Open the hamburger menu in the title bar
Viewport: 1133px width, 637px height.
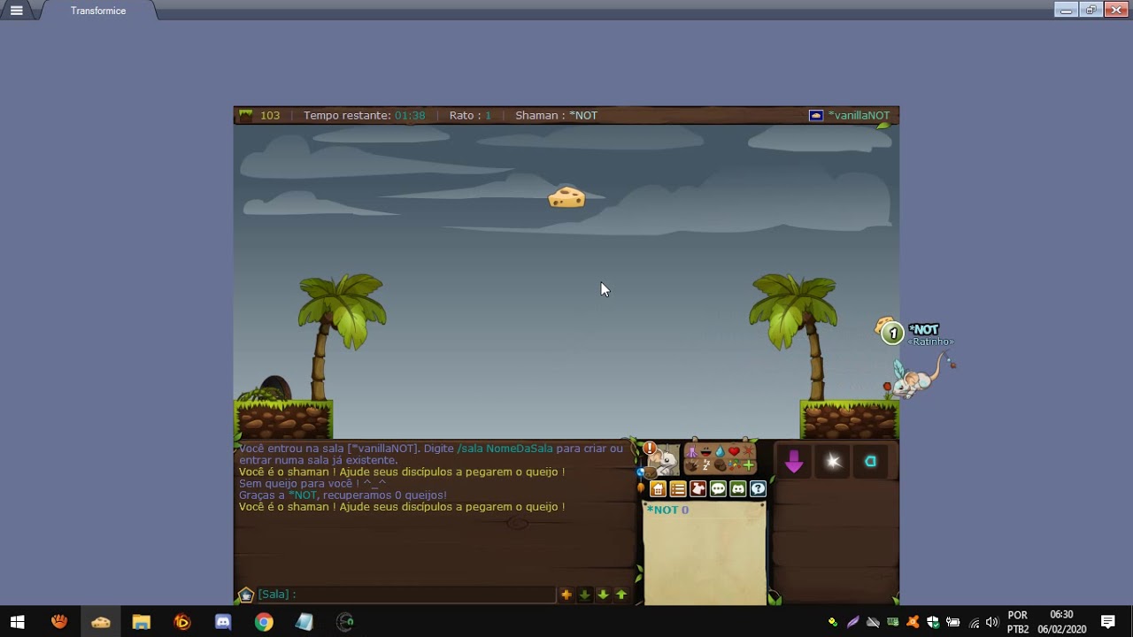pyautogui.click(x=16, y=11)
